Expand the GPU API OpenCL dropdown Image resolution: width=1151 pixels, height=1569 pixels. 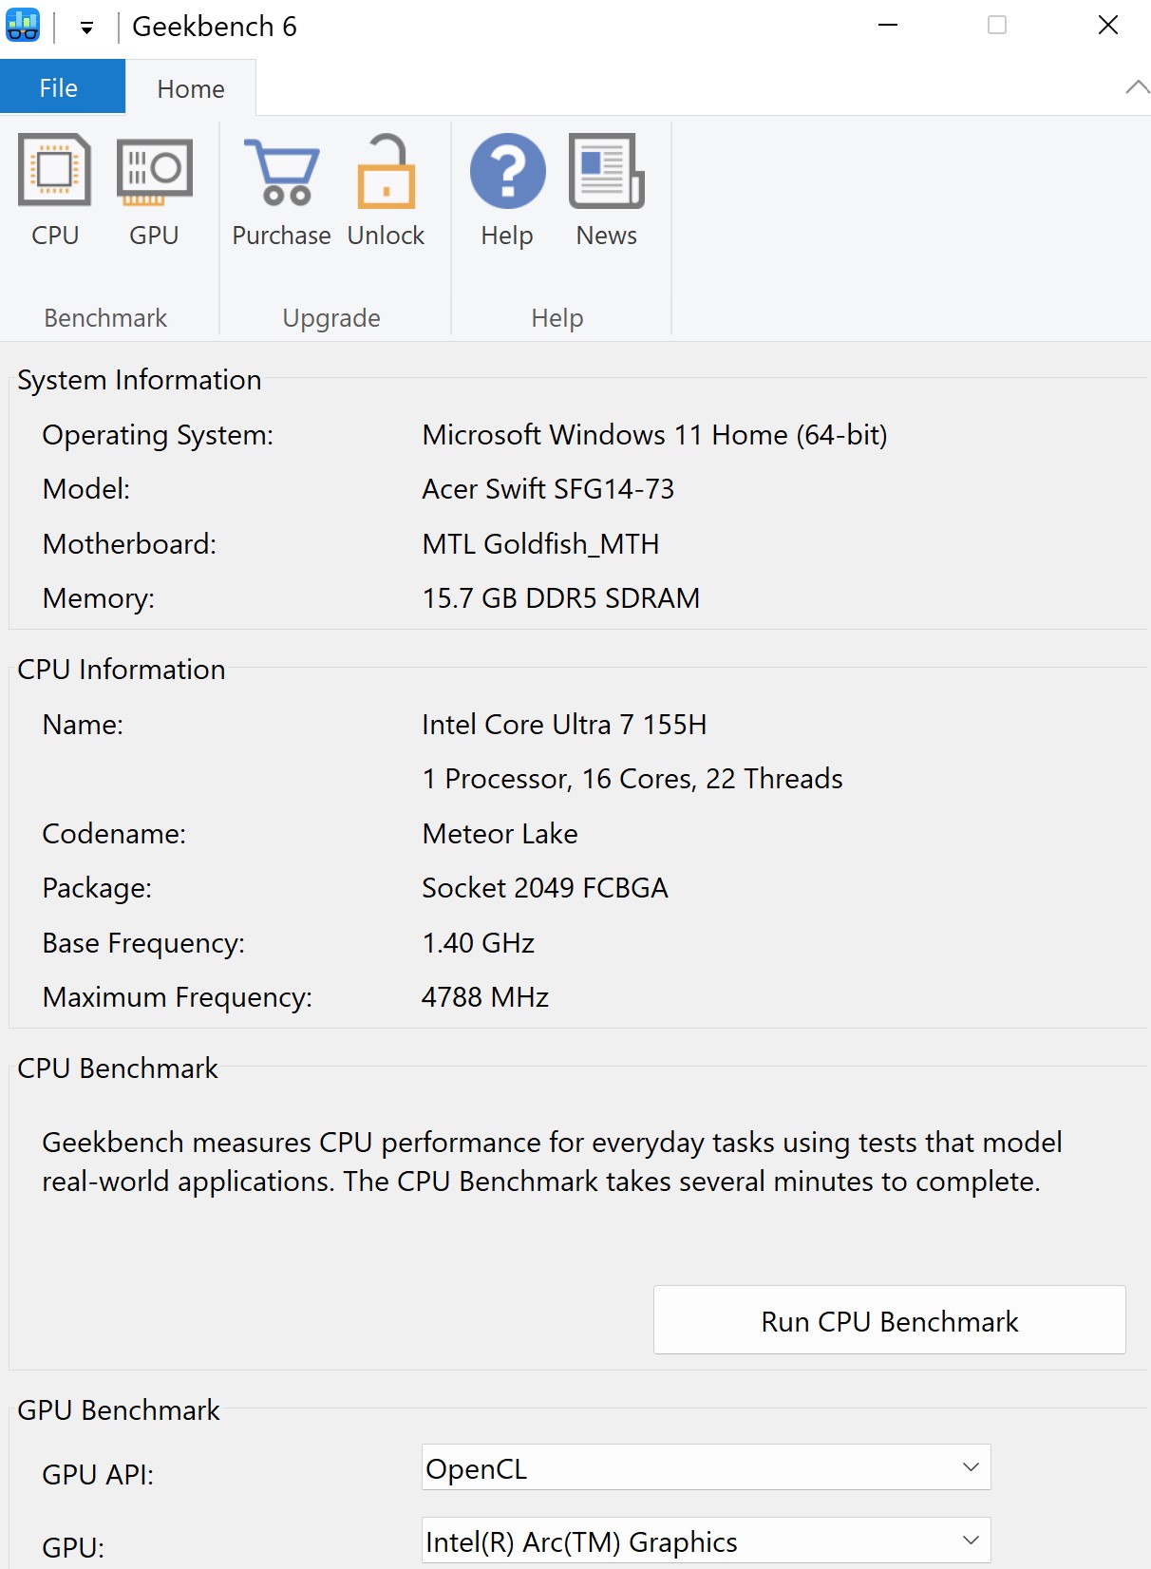707,1467
